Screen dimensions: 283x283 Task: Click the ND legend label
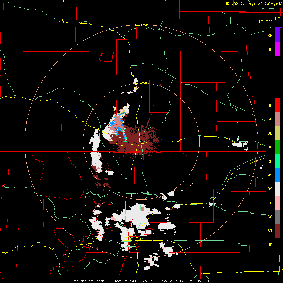tap(270, 245)
